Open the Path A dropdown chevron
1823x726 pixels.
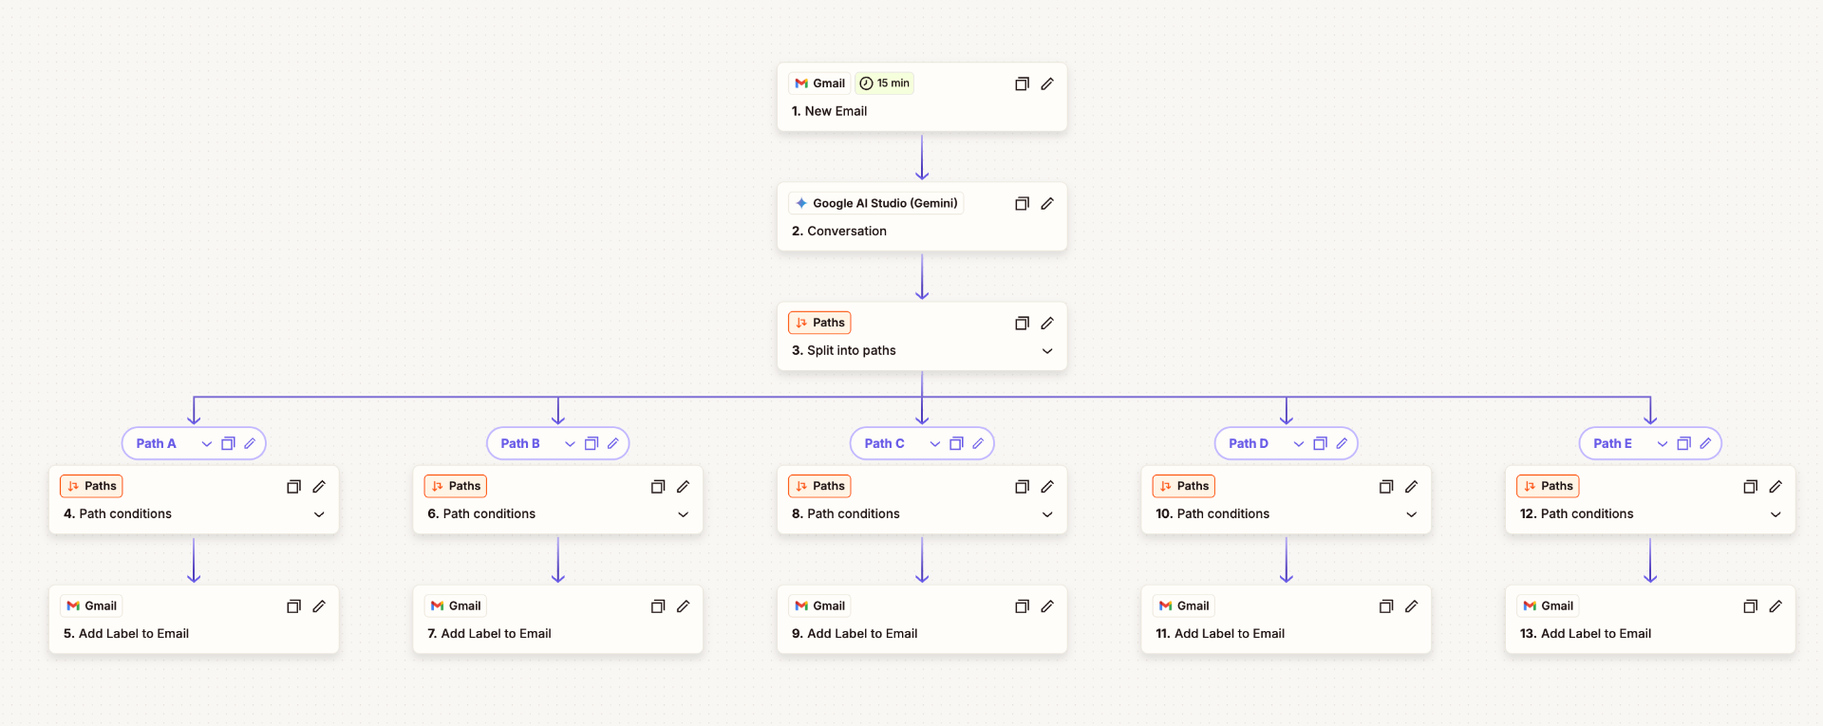tap(207, 443)
